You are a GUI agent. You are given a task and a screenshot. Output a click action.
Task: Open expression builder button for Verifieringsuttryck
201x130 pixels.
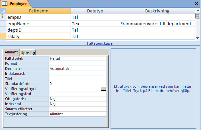(104, 89)
